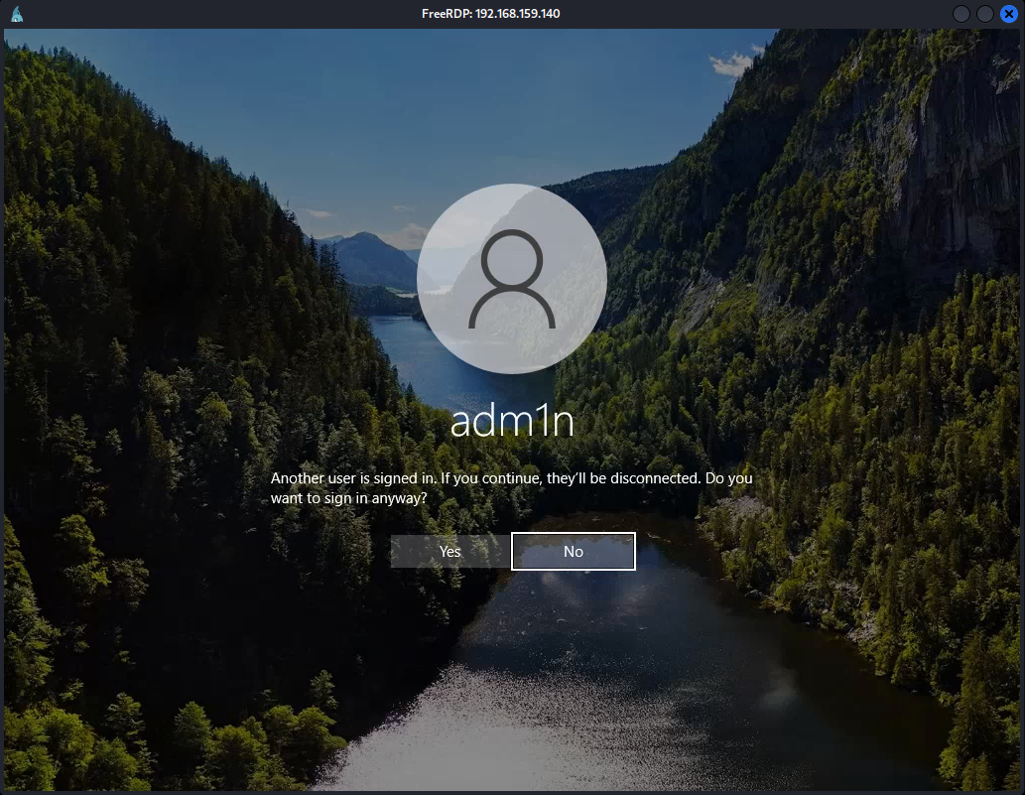Click the FreeRDP: 192.168.159.140 window title
This screenshot has height=795, width=1025.
coord(491,14)
